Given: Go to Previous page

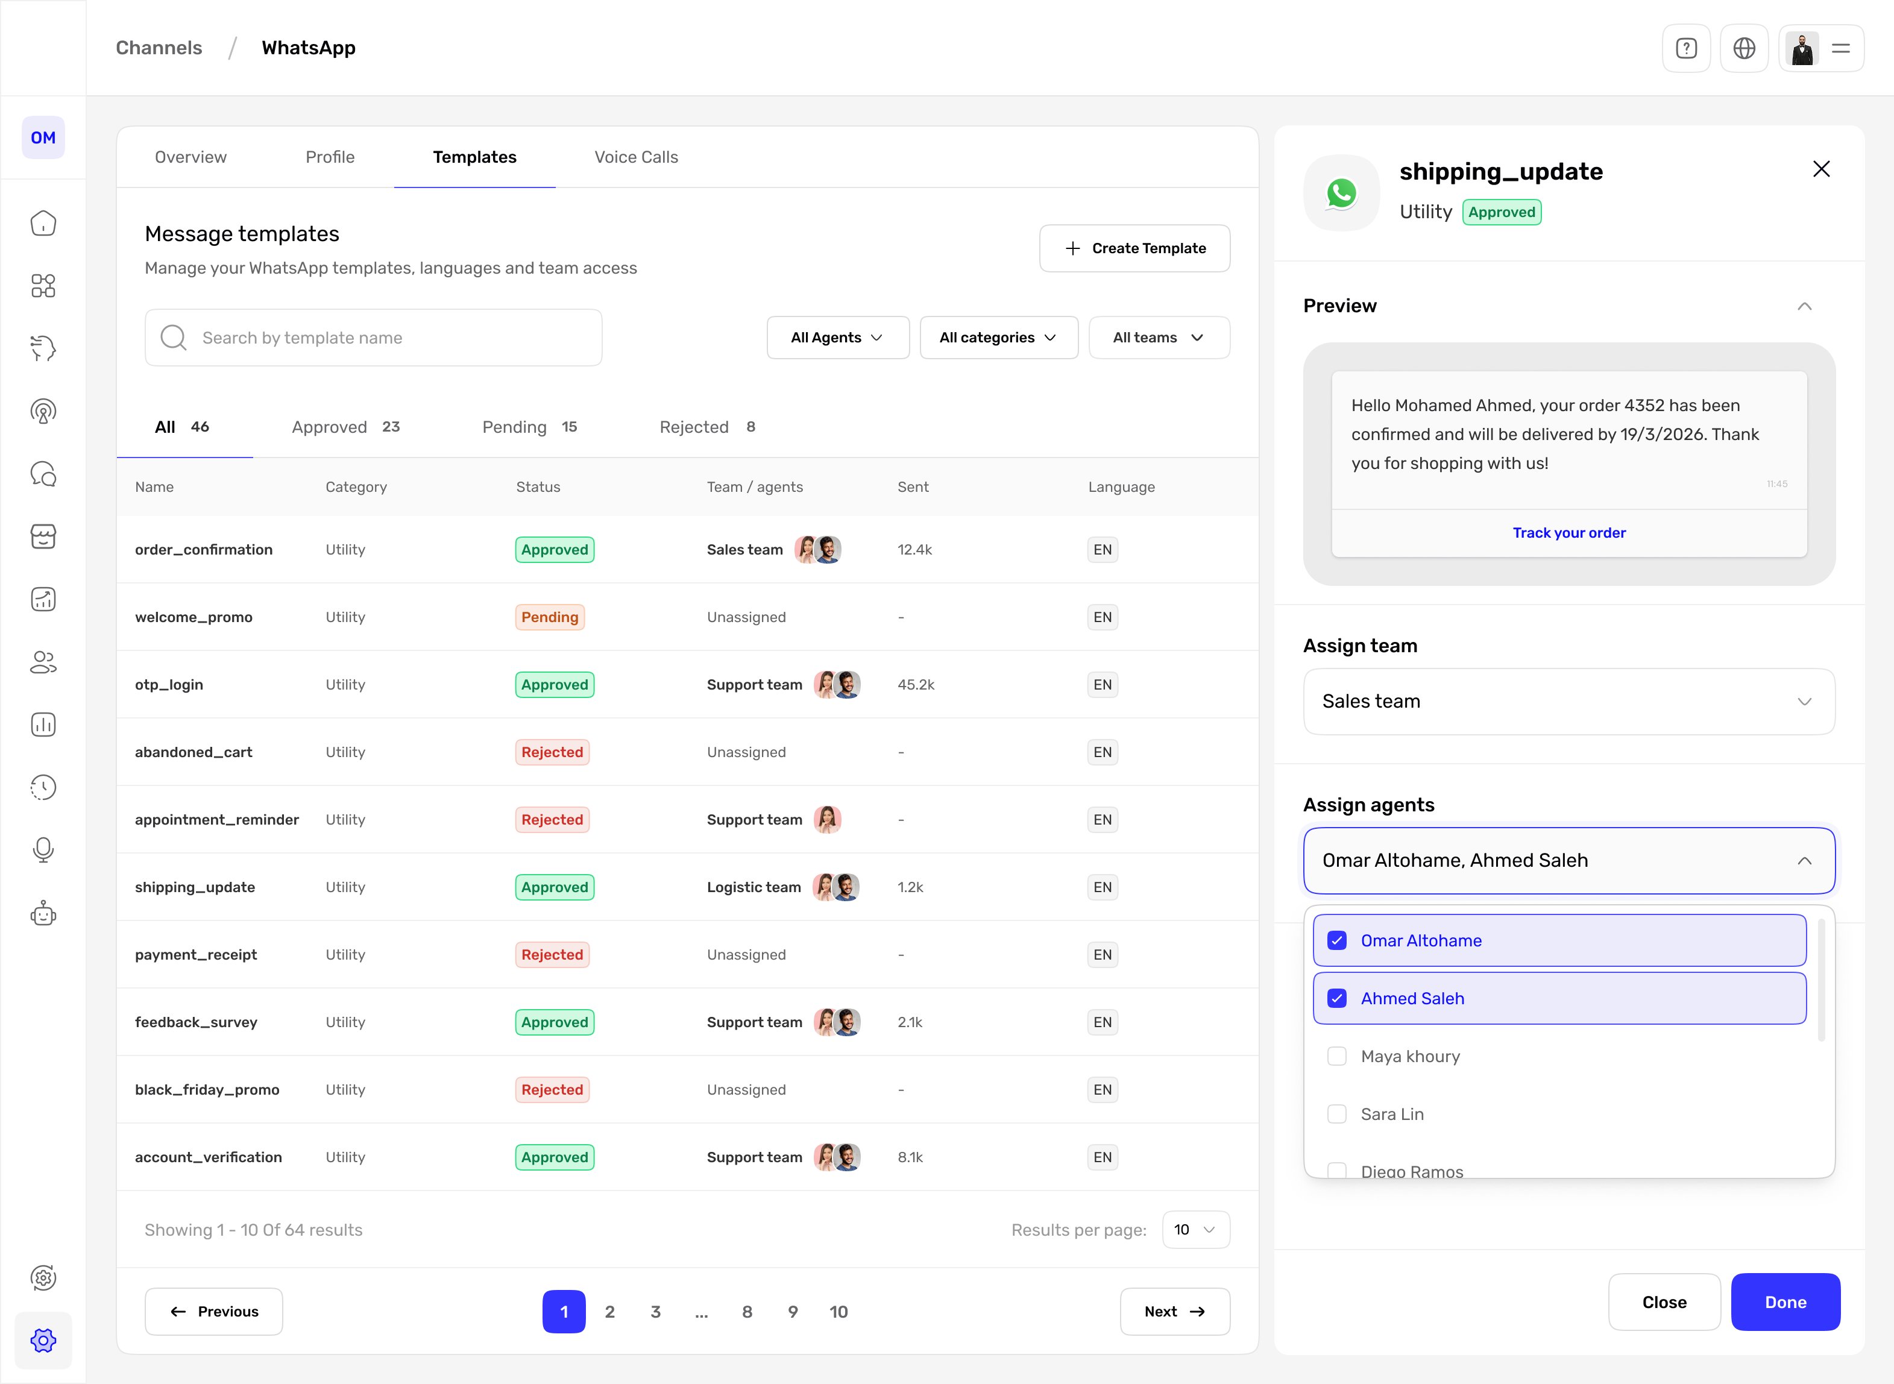Looking at the screenshot, I should click(x=213, y=1311).
